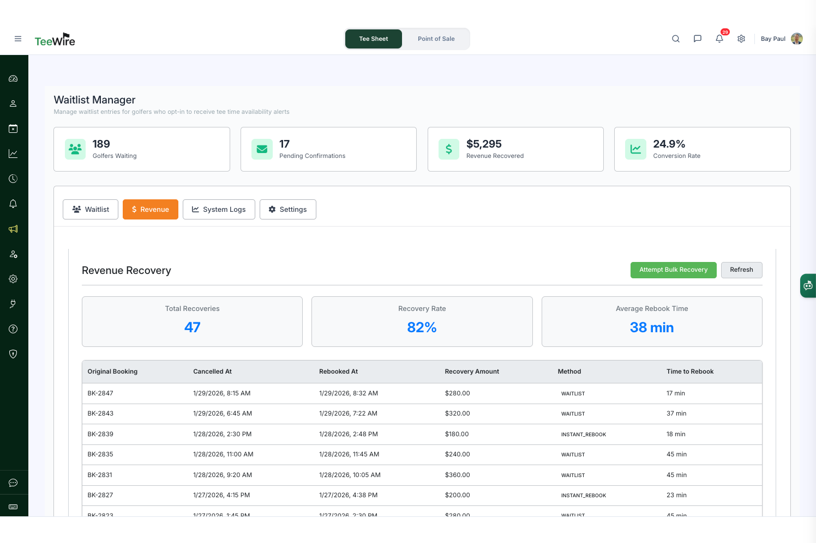Open the System Logs tab
Viewport: 816px width, 543px height.
pyautogui.click(x=219, y=209)
